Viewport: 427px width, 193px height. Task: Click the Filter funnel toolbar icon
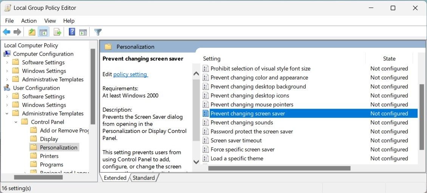98,32
